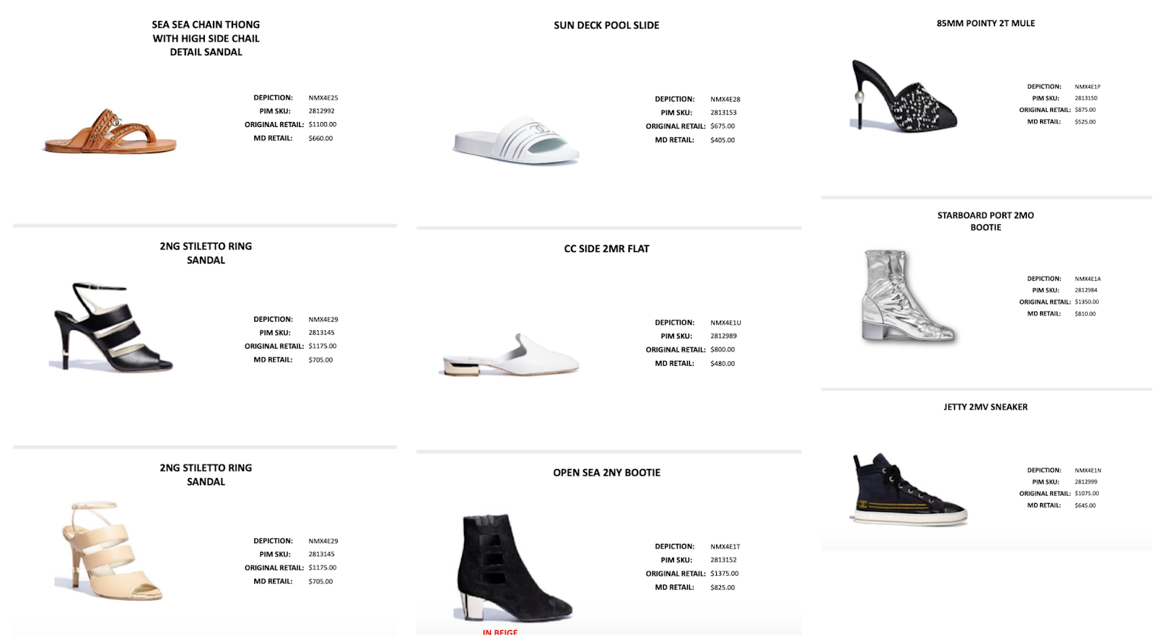
Task: Click the navy Jetty high-top sneaker image
Action: coord(909,489)
